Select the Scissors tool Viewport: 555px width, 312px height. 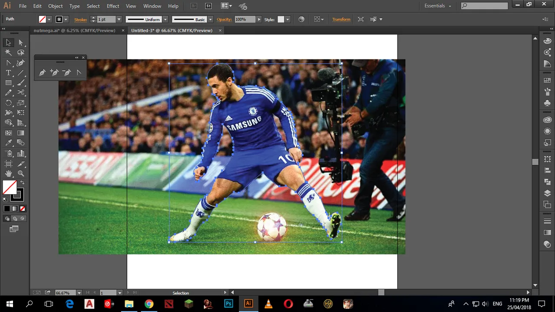click(21, 93)
